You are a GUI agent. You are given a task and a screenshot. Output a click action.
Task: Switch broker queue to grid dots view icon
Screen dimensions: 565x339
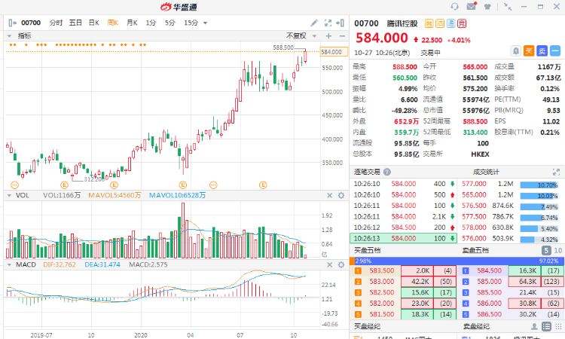tap(558, 326)
